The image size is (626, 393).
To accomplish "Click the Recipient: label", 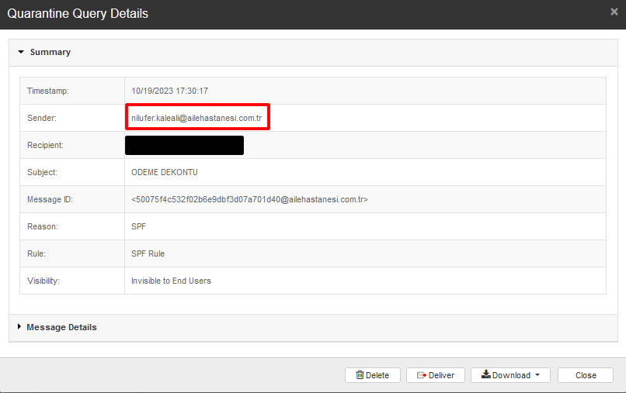I will [x=45, y=145].
